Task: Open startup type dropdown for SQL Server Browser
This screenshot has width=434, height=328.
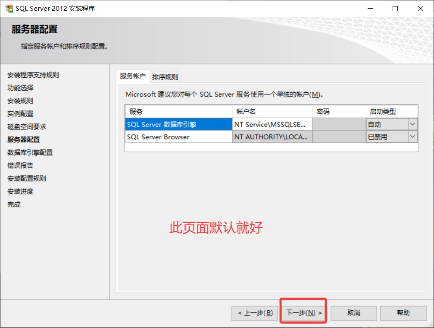Action: [x=412, y=136]
